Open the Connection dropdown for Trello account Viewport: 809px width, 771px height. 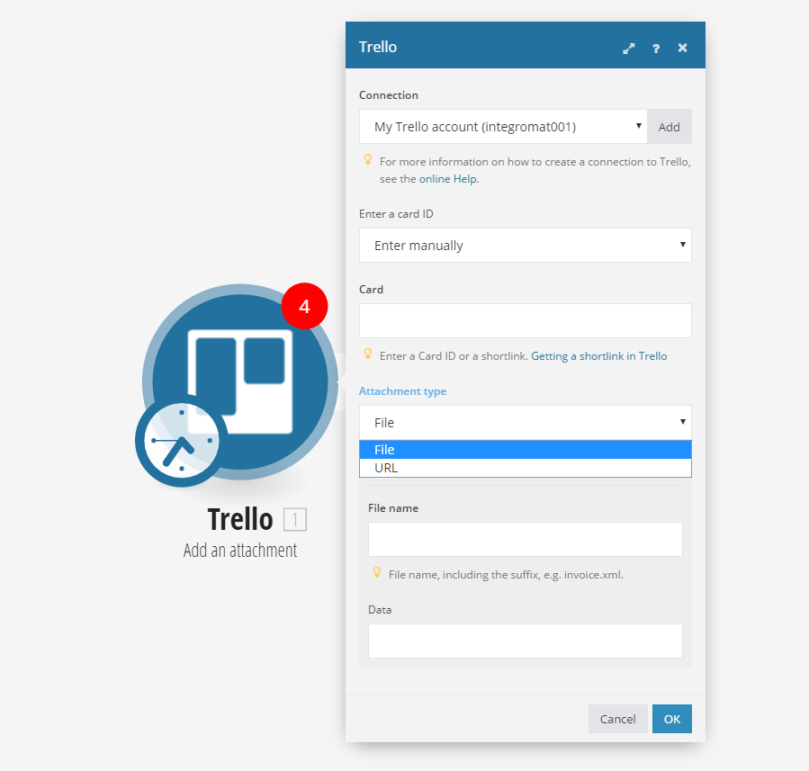503,126
